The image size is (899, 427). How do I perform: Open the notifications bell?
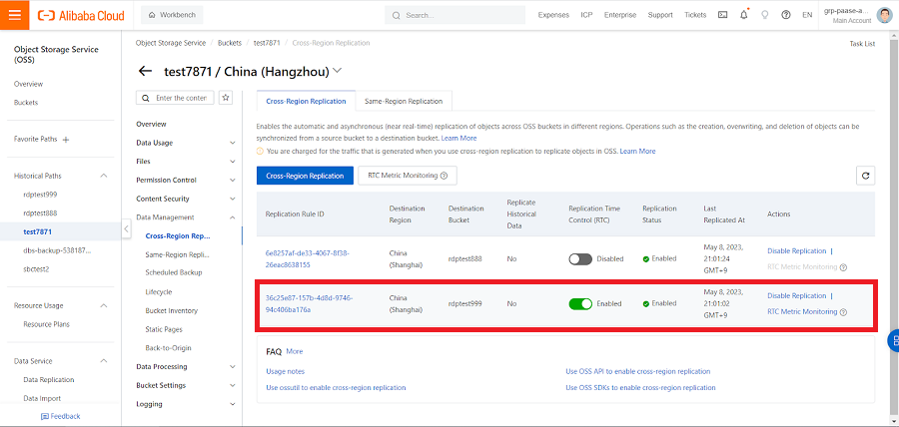(744, 15)
